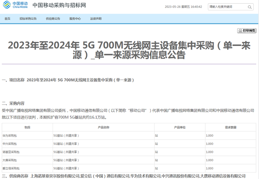Click product name cell in 中兴采购包 row
This screenshot has height=179, width=259.
click(104, 144)
